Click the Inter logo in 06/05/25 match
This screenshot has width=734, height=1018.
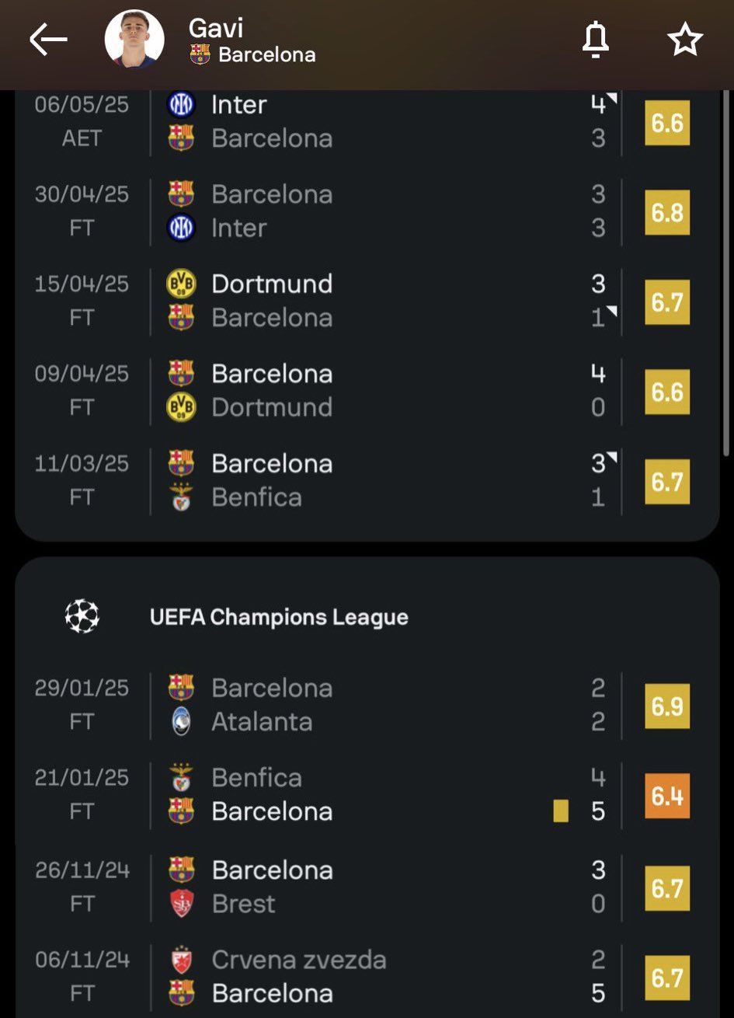pos(181,104)
